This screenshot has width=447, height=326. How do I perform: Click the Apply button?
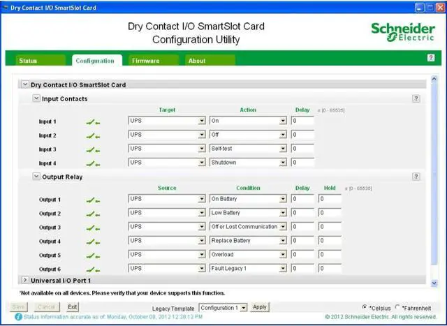(260, 307)
